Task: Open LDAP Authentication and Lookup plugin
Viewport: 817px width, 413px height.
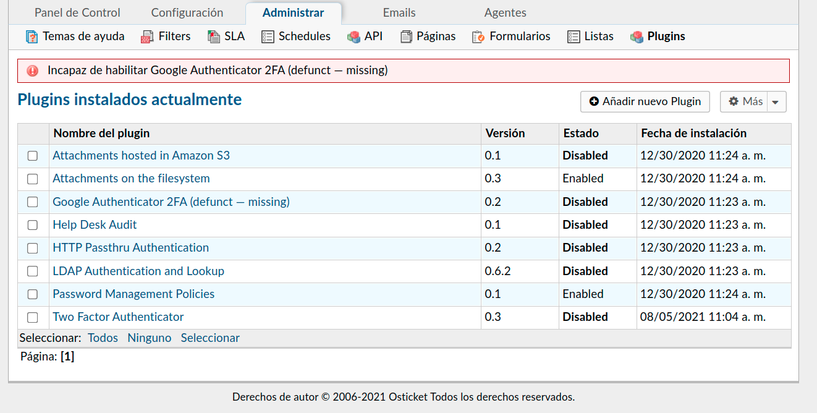Action: [138, 271]
